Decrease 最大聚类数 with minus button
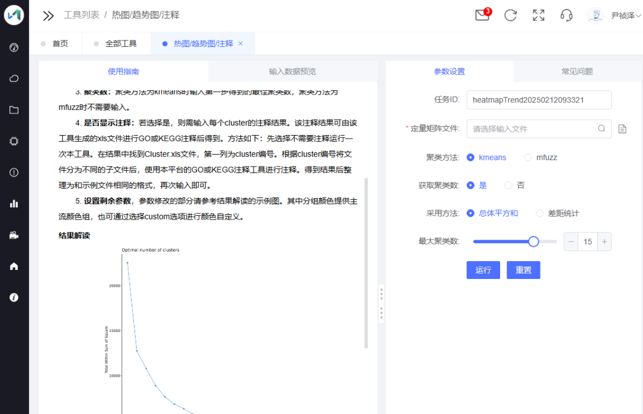Screen dimensions: 643x414 click(x=571, y=242)
